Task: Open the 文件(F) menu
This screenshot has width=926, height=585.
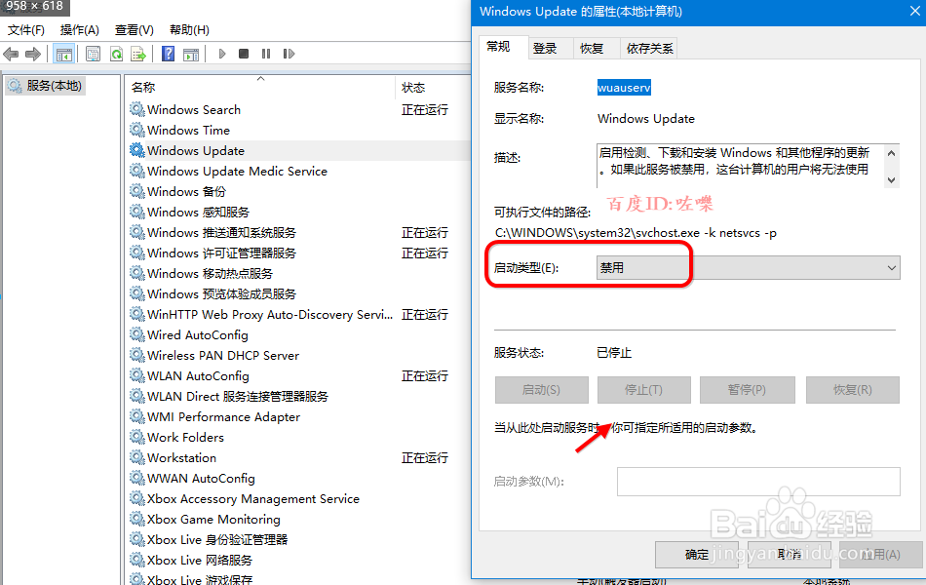Action: 26,29
